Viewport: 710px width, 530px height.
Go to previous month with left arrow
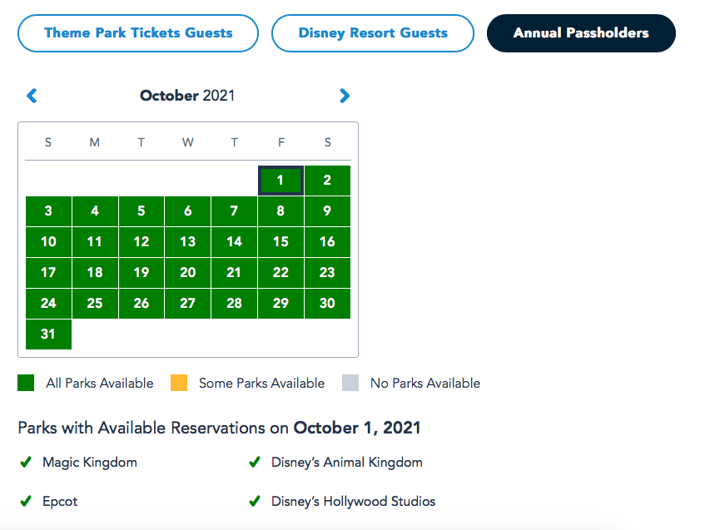click(x=32, y=96)
